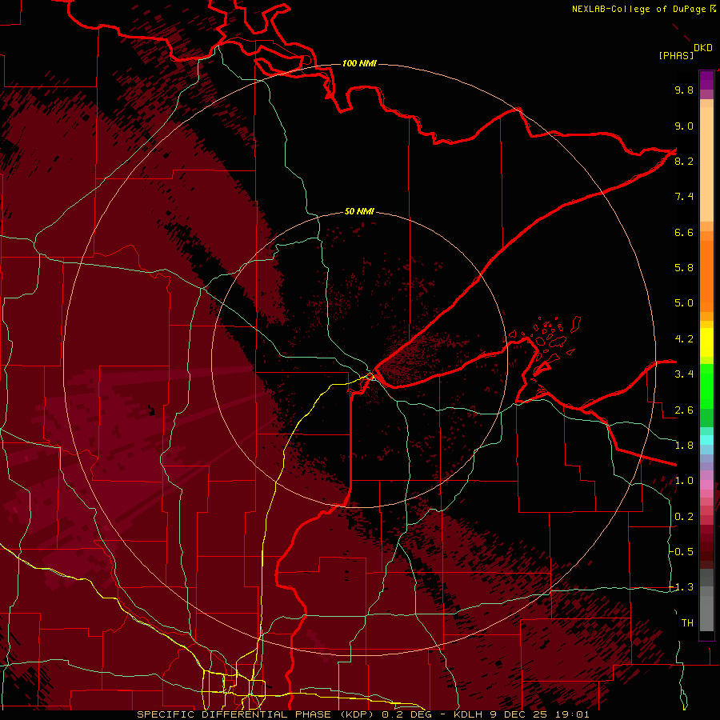The height and width of the screenshot is (720, 720).
Task: Click the DKD legend label
Action: click(703, 48)
